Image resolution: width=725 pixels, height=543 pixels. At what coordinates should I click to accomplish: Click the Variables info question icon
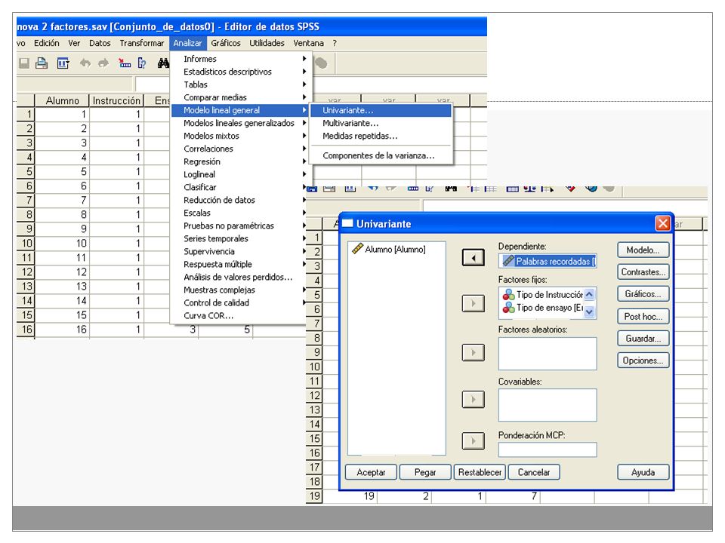click(x=142, y=63)
